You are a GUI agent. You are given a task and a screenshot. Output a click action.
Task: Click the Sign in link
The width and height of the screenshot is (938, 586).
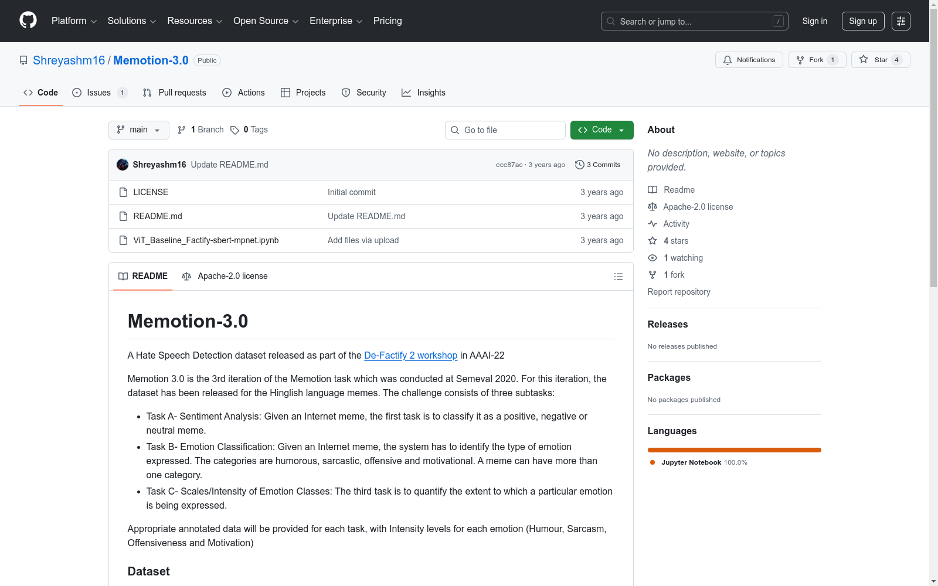pyautogui.click(x=815, y=21)
